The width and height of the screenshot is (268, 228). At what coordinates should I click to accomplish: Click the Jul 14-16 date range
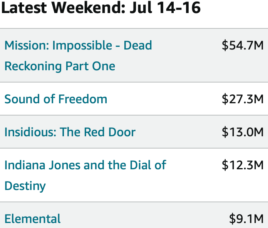click(165, 8)
